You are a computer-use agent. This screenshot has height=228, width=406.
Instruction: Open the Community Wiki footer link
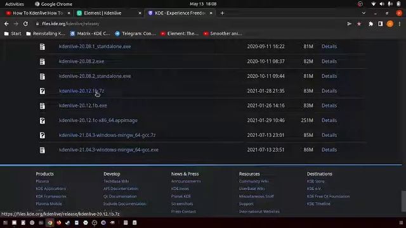254,181
